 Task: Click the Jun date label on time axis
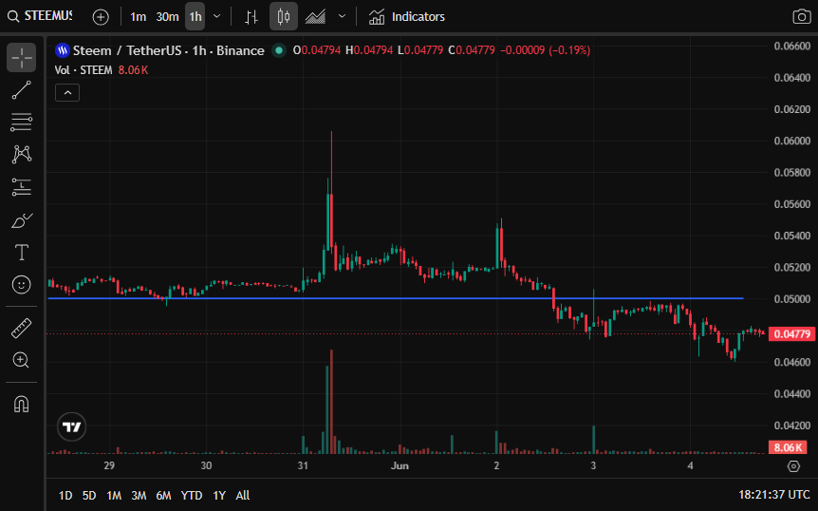tap(400, 465)
